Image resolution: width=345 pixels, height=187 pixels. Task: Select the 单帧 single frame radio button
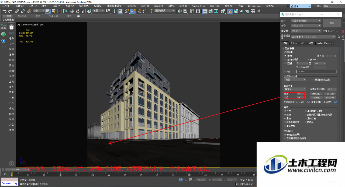[285, 56]
